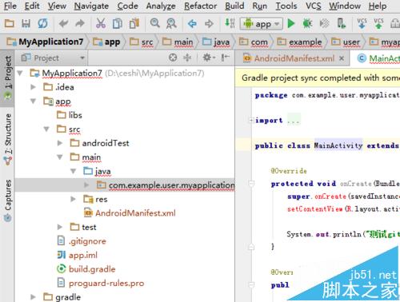Click the Back navigation arrow
The height and width of the screenshot is (302, 400).
point(192,24)
